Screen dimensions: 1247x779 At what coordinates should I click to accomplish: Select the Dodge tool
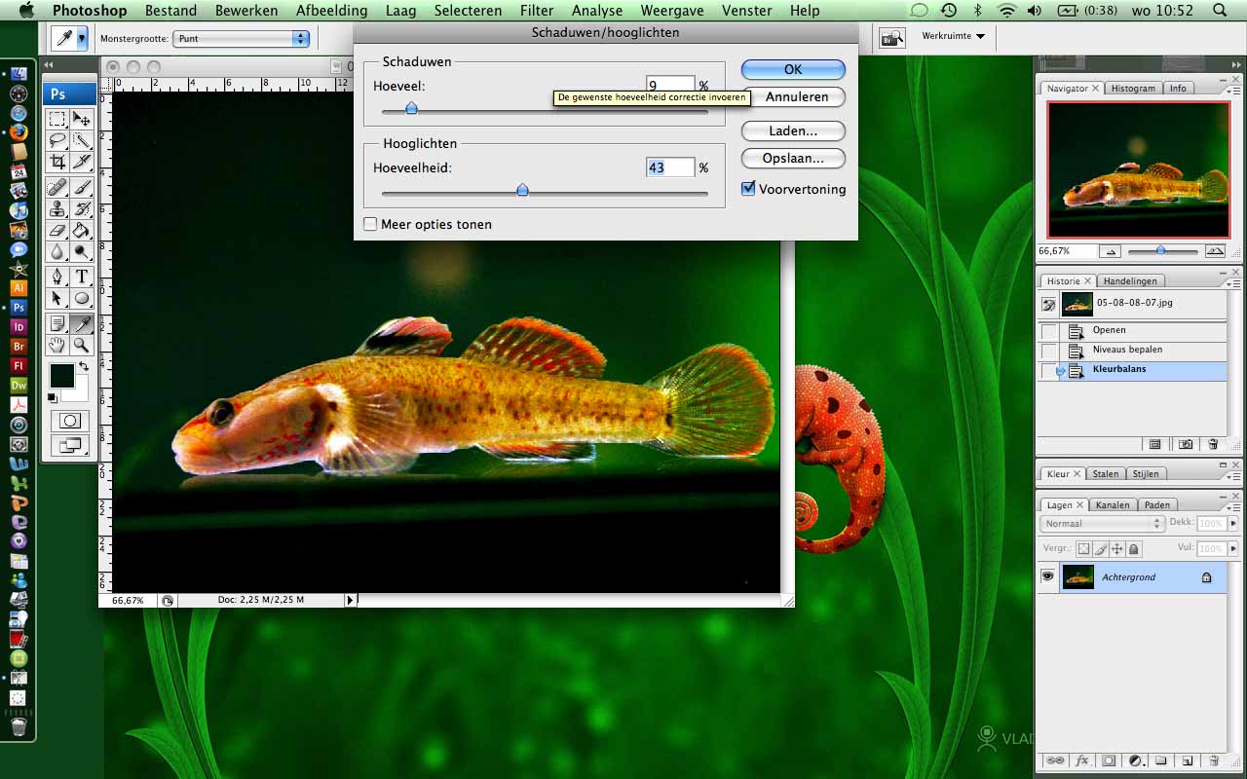pyautogui.click(x=82, y=252)
